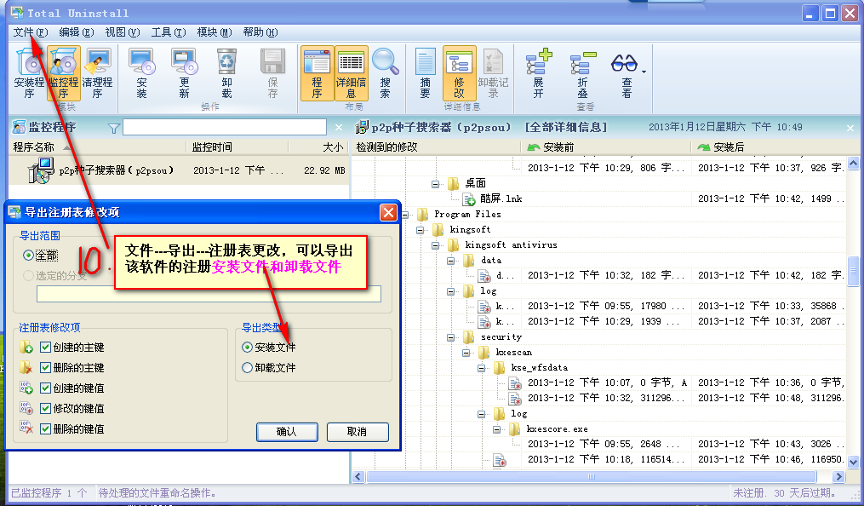Screen dimensions: 864x506
Task: Select the 全部 (All) export range option
Action: tap(40, 256)
